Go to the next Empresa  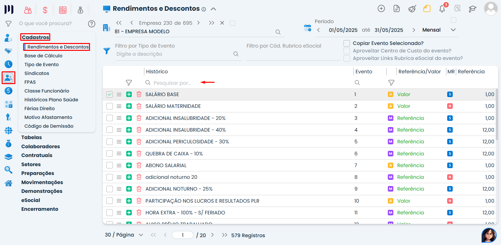(198, 23)
